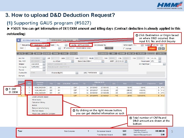Choose Removal remarks Inquiry menu entry
The image size is (184, 138).
(x=40, y=108)
